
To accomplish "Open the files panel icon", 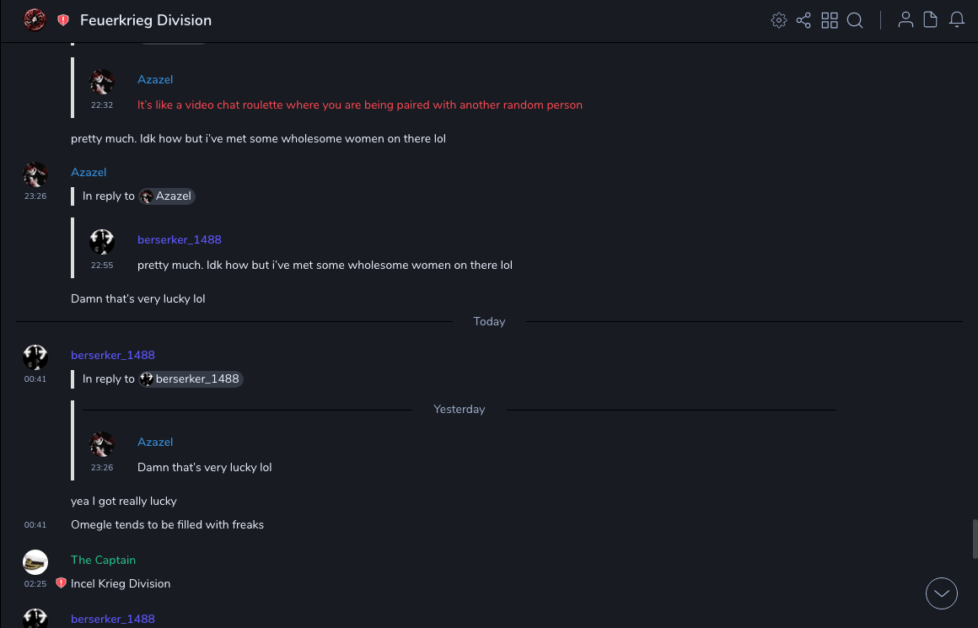I will pos(931,20).
